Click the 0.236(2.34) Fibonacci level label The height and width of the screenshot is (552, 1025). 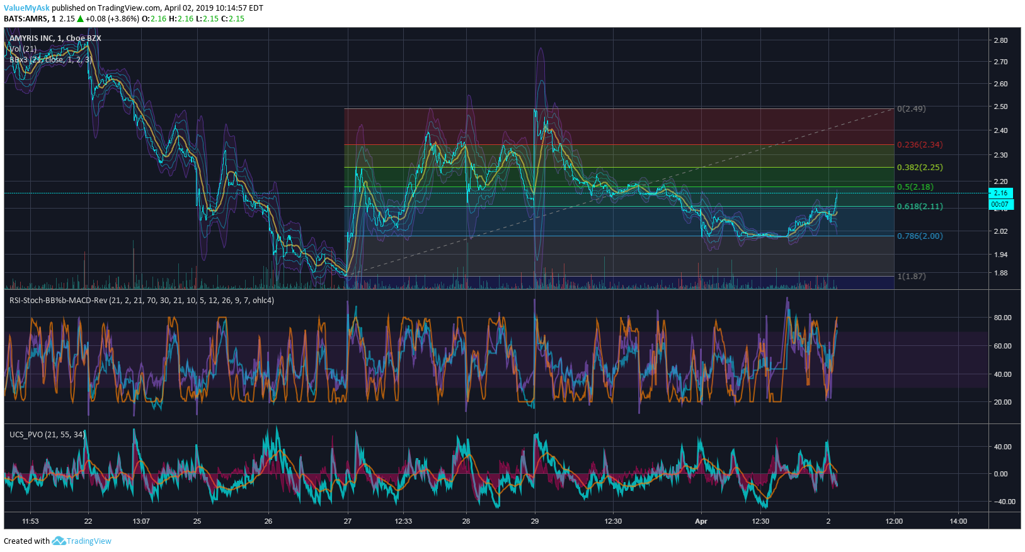(920, 145)
